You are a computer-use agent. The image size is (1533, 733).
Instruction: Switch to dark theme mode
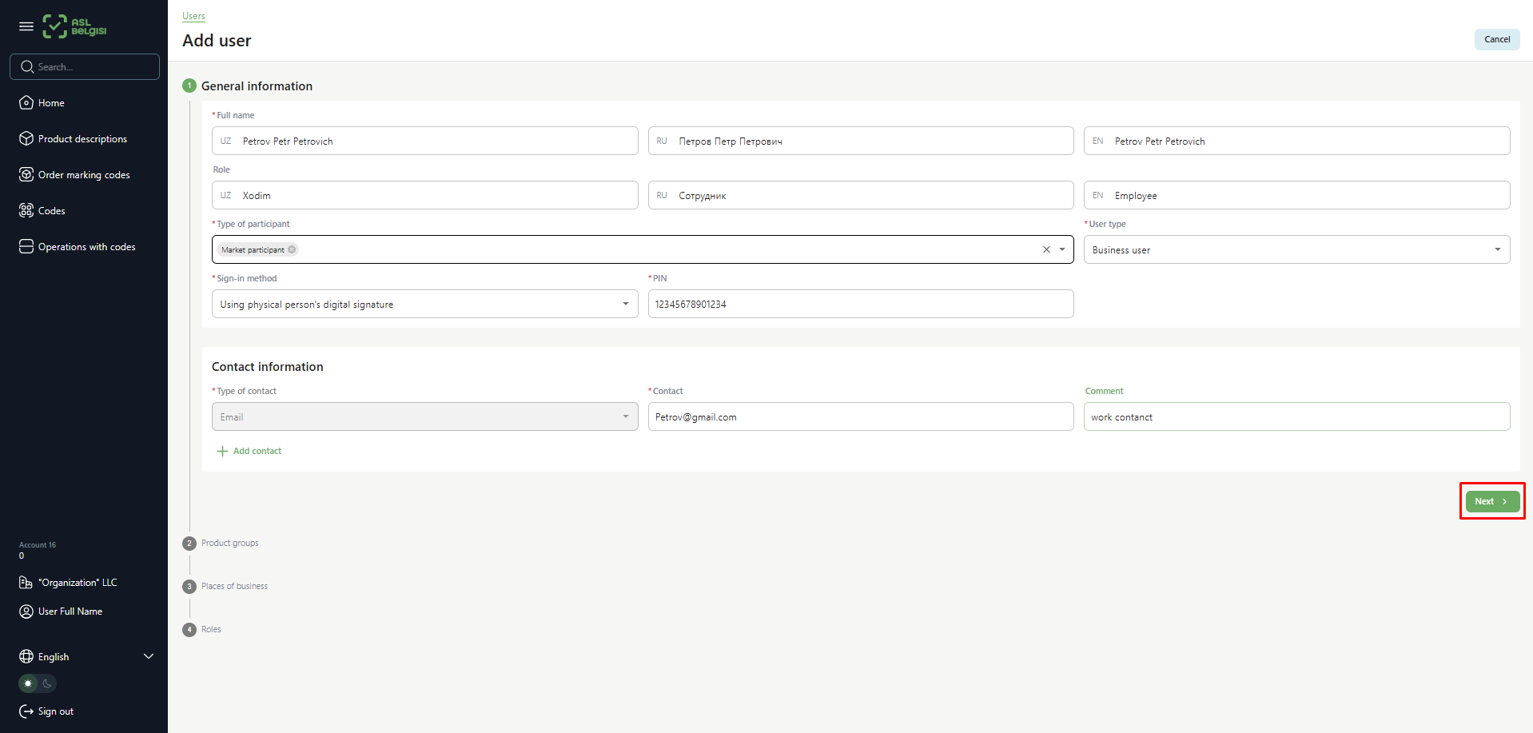click(x=47, y=683)
